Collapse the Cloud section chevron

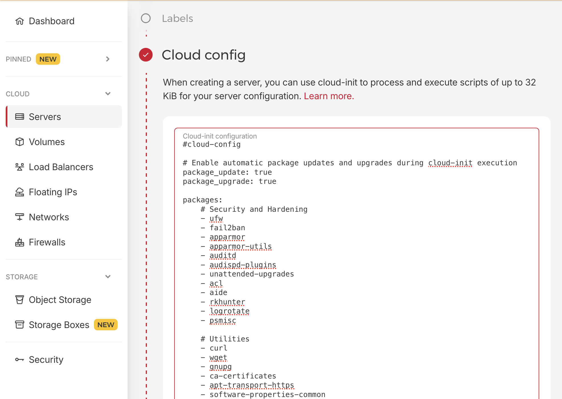click(108, 94)
